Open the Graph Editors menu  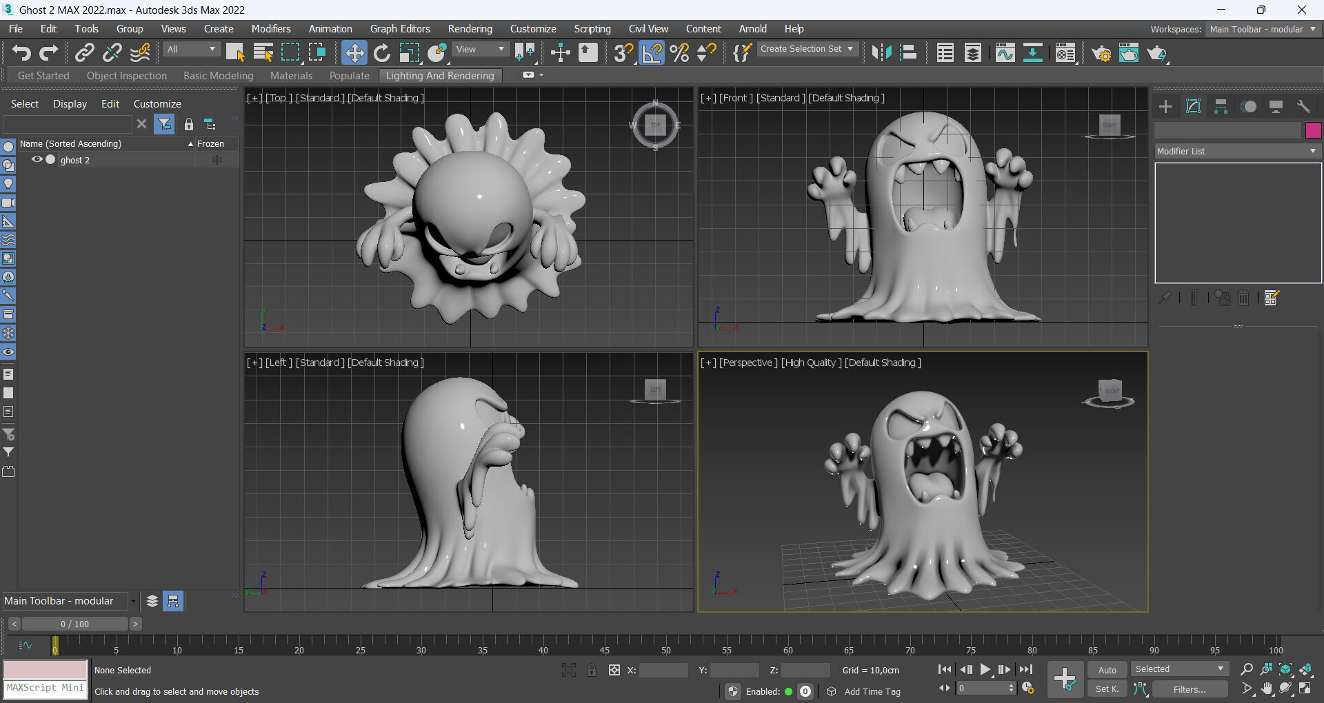(400, 29)
